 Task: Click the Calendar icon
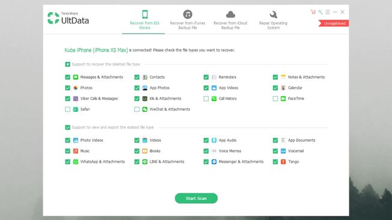283,88
